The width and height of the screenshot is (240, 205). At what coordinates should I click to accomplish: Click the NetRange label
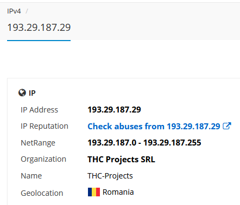click(x=38, y=143)
